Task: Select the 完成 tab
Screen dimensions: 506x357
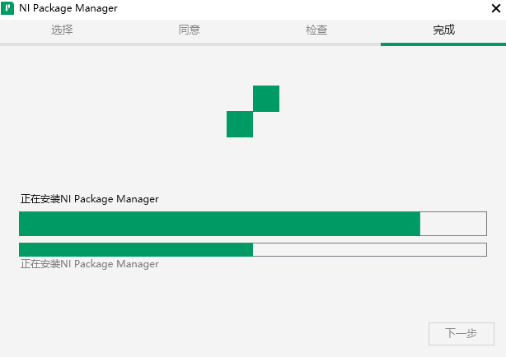Action: click(x=443, y=30)
